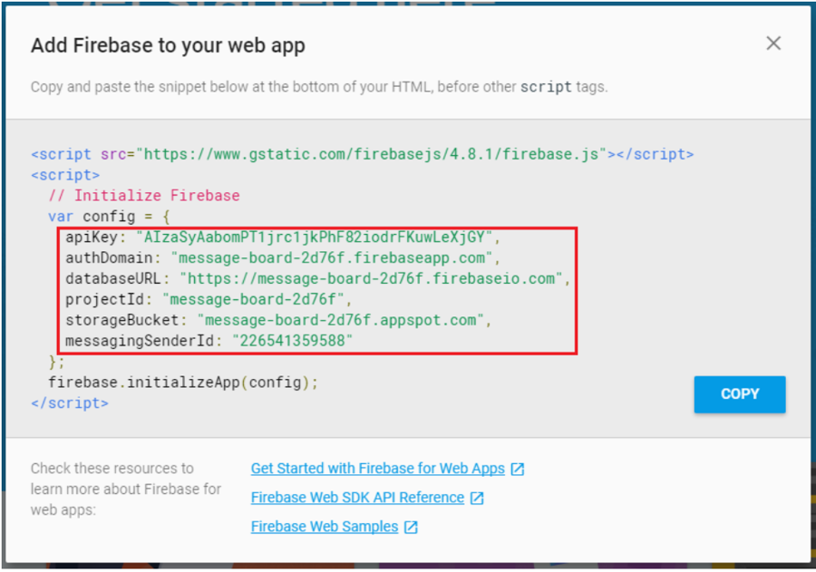Click external-link icon next to API Reference
The height and width of the screenshot is (572, 816).
pyautogui.click(x=477, y=499)
